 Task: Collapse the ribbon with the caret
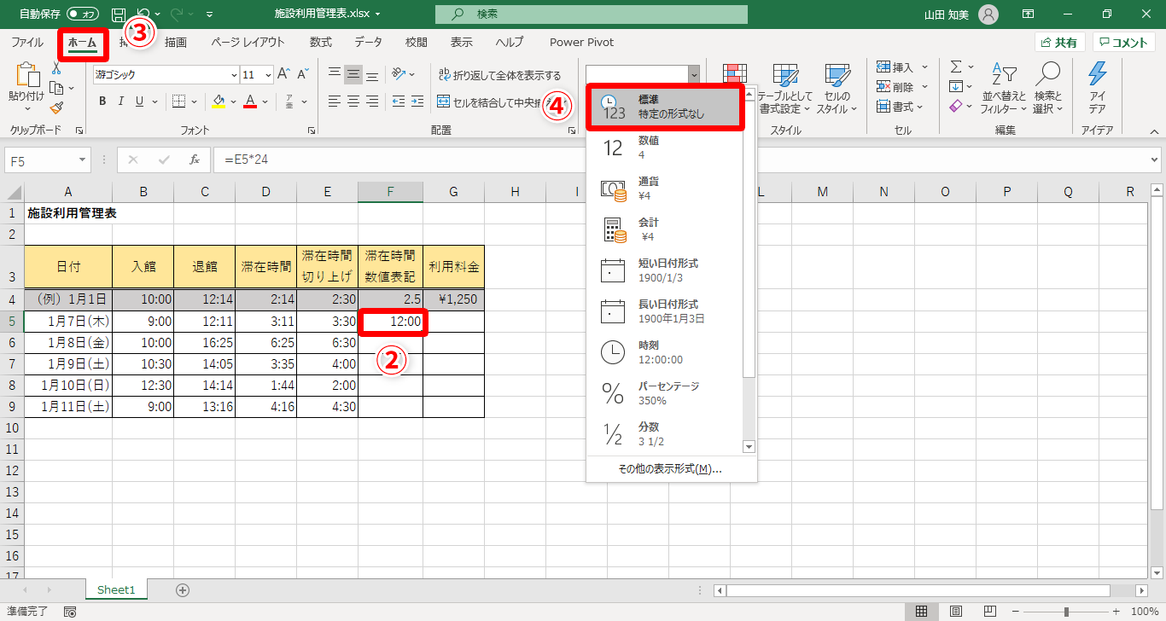point(1154,131)
